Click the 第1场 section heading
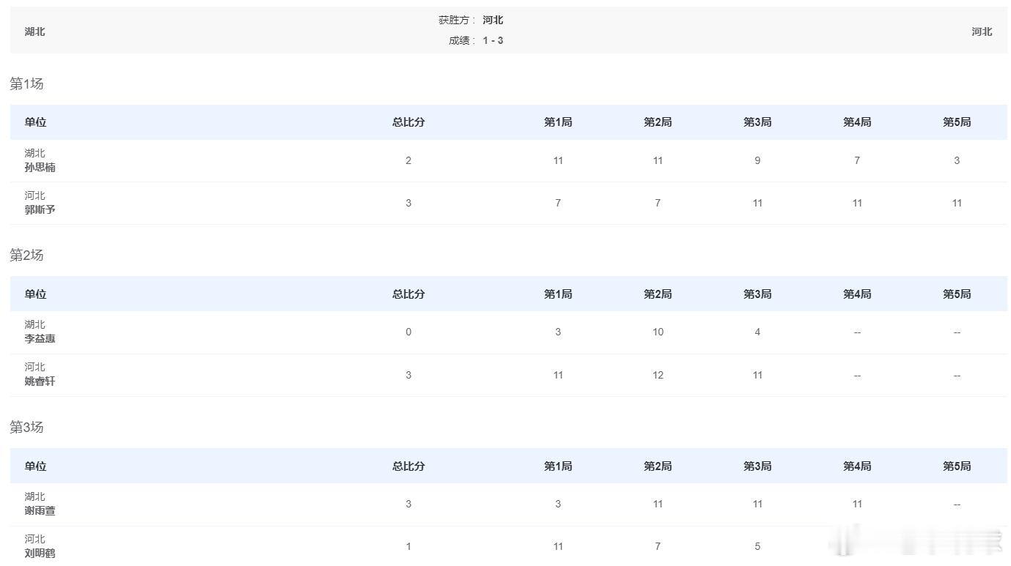Image resolution: width=1011 pixels, height=566 pixels. click(x=26, y=83)
